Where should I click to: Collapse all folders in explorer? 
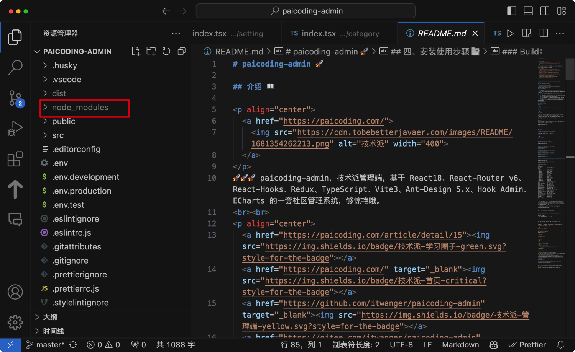[x=181, y=51]
